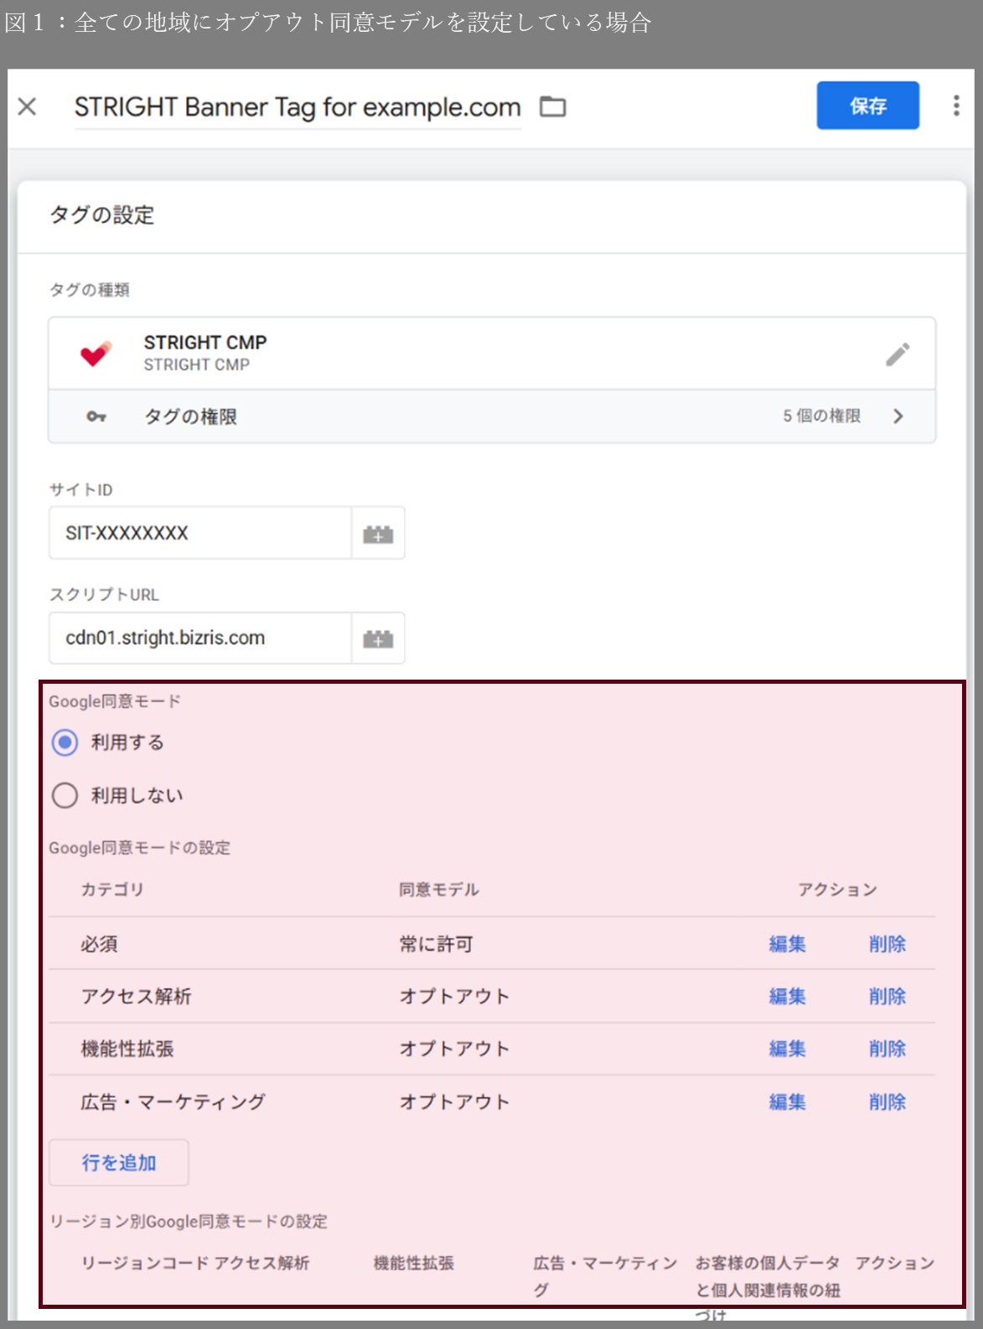Viewport: 983px width, 1329px height.
Task: Click the 保存 button
Action: [x=867, y=106]
